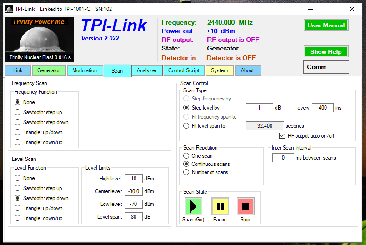Open the User Manual
366x245 pixels.
point(326,25)
